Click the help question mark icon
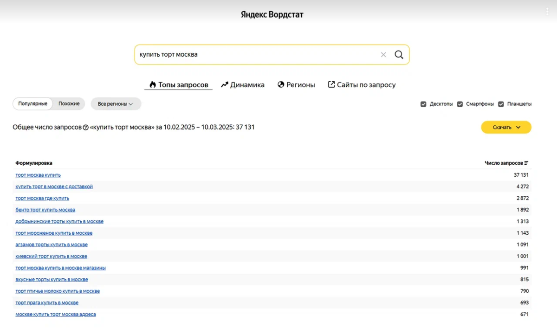This screenshot has height=334, width=557. (x=85, y=128)
